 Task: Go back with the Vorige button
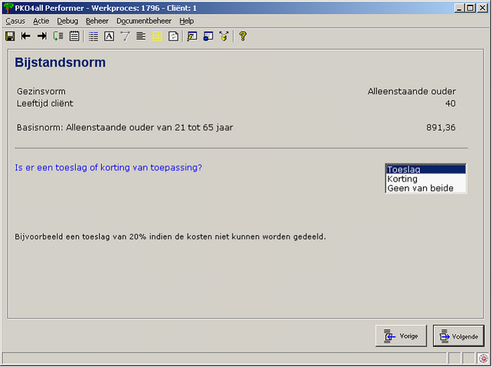tap(401, 336)
